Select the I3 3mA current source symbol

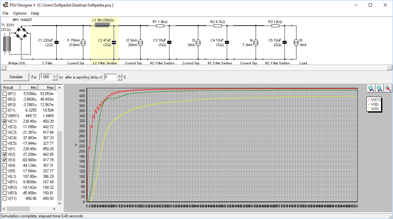point(198,43)
